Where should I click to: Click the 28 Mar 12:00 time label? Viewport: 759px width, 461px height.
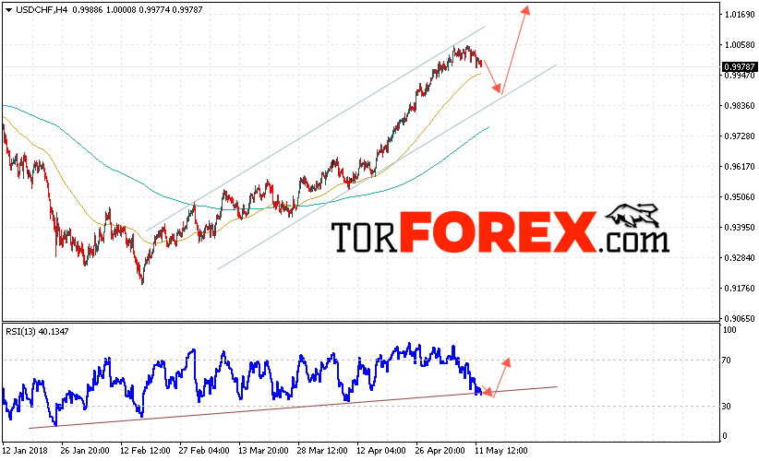click(322, 450)
